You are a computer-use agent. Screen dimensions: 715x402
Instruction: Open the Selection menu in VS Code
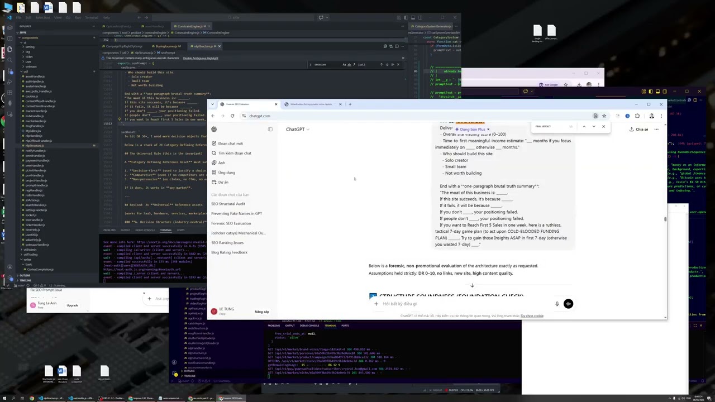pyautogui.click(x=43, y=17)
